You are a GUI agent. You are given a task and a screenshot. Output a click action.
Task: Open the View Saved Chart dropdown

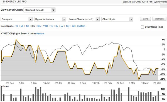(40, 10)
